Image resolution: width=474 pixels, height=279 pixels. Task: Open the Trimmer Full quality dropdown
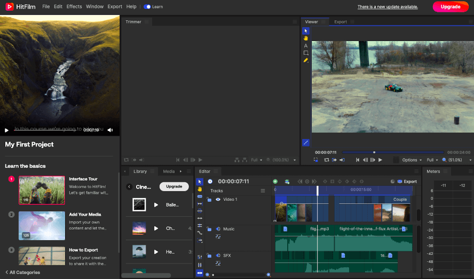pyautogui.click(x=256, y=160)
